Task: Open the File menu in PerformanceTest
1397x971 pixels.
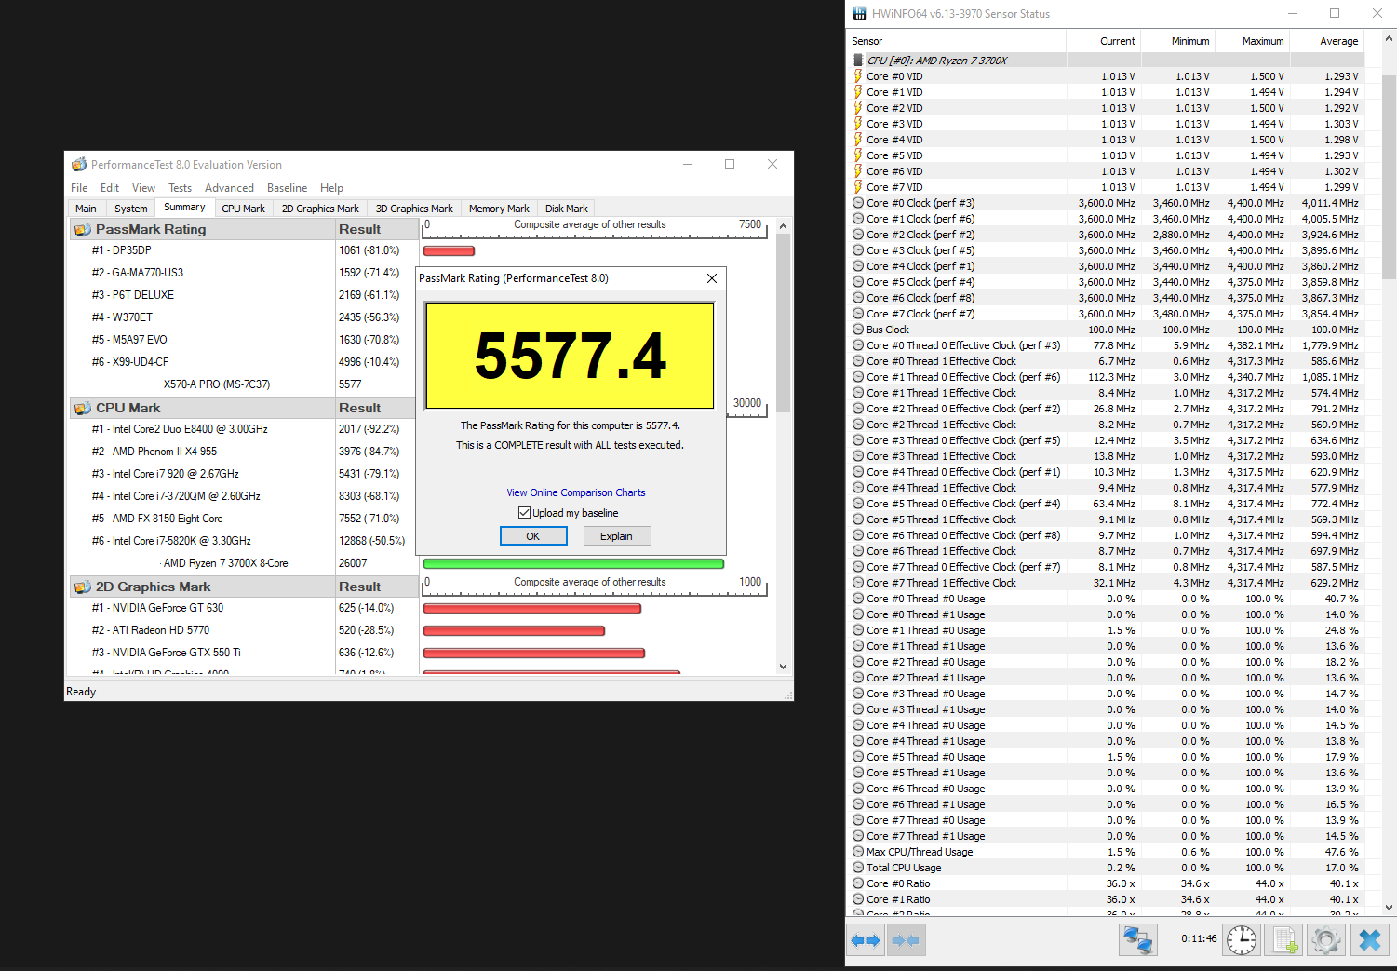Action: pos(79,188)
